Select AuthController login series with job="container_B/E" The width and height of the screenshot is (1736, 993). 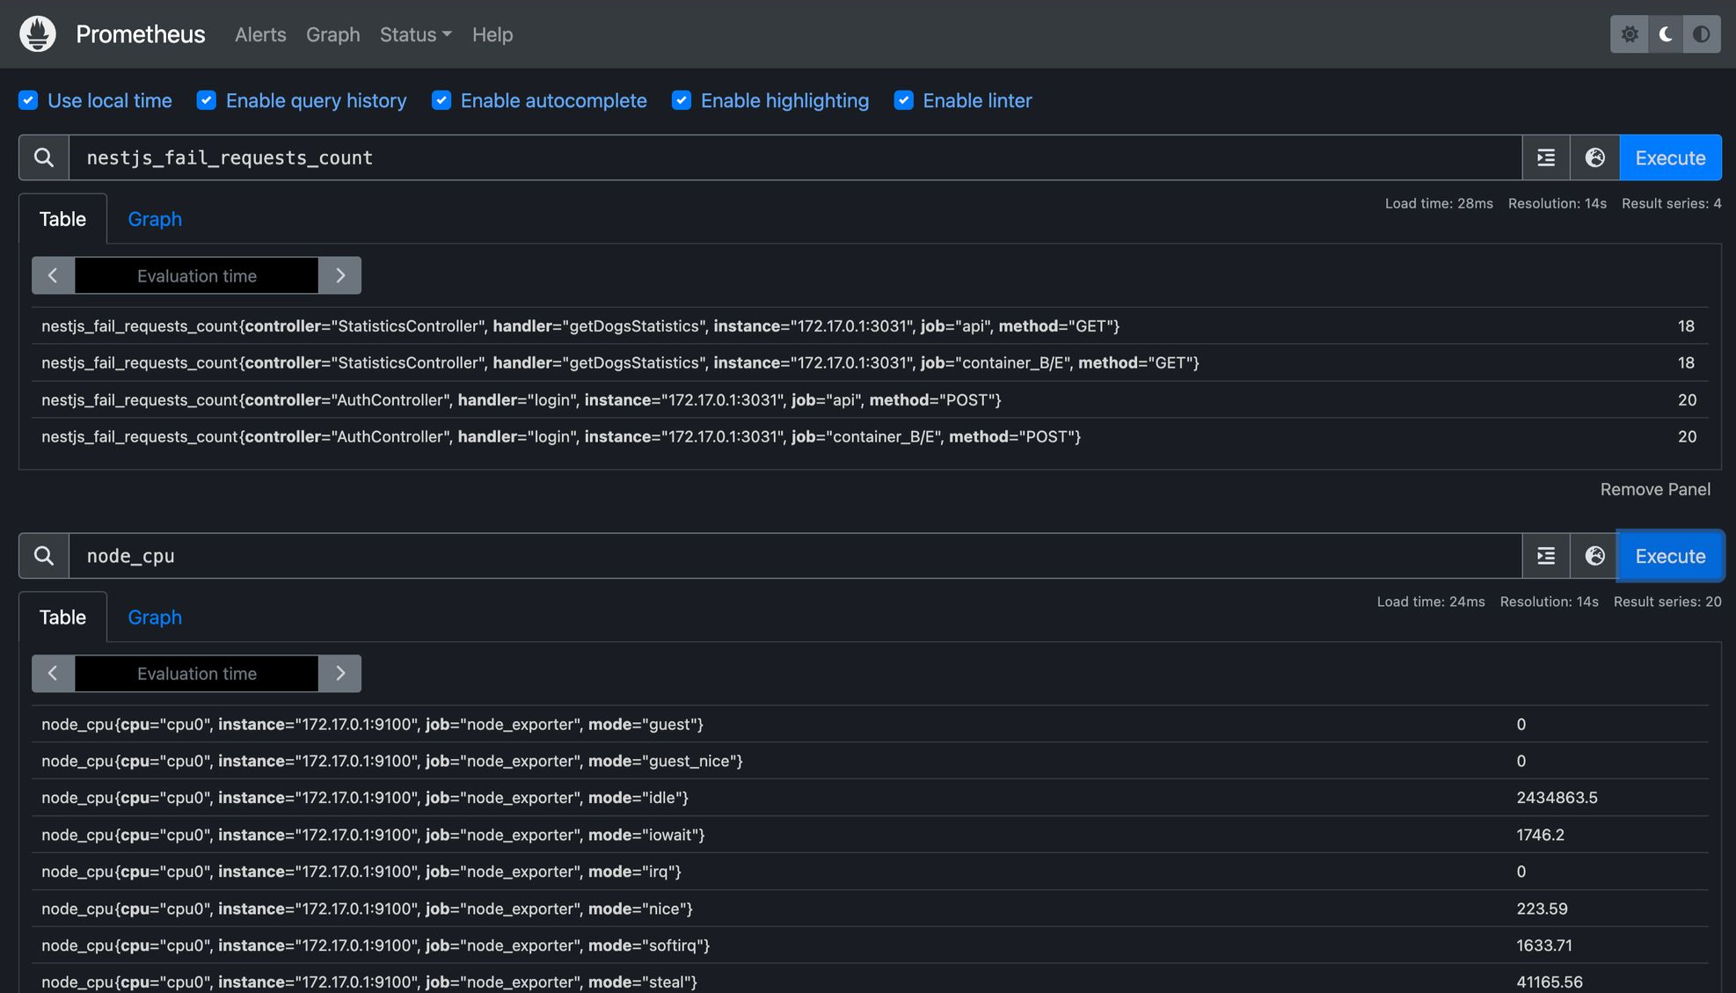click(871, 437)
